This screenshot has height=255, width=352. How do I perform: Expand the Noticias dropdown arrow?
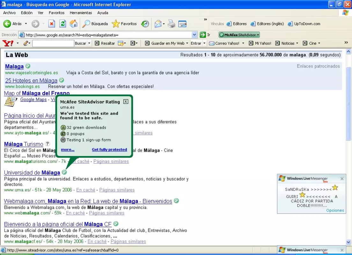click(x=297, y=43)
